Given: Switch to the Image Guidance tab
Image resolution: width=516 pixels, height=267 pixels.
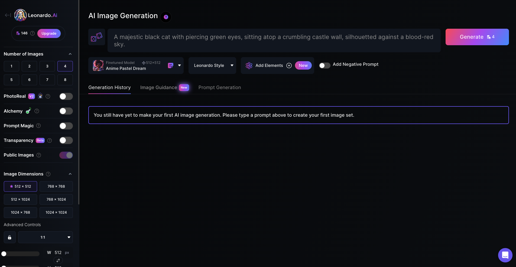Looking at the screenshot, I should [158, 87].
